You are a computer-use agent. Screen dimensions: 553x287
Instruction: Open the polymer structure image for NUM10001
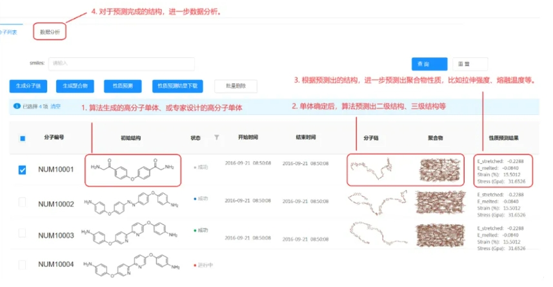point(439,170)
